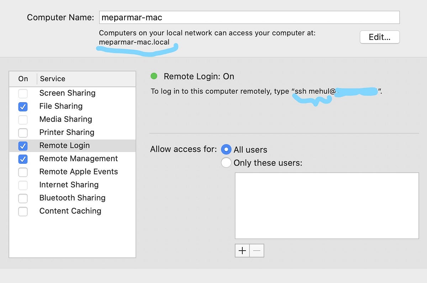The image size is (427, 283).
Task: Uncheck the Remote Login checkbox
Action: pyautogui.click(x=23, y=146)
